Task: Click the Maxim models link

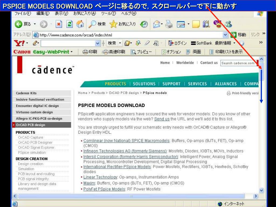Action: (89, 183)
